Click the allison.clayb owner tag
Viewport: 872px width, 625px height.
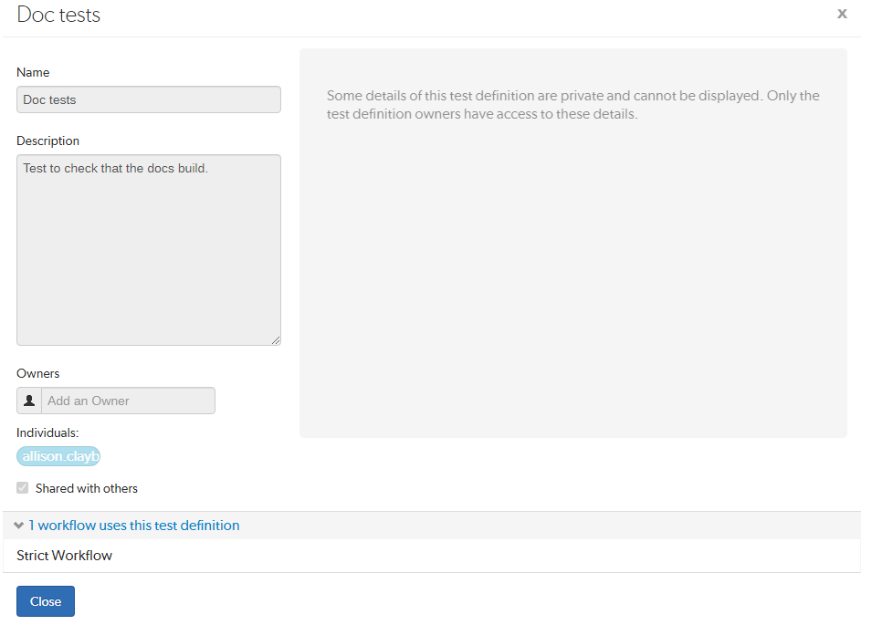(58, 456)
